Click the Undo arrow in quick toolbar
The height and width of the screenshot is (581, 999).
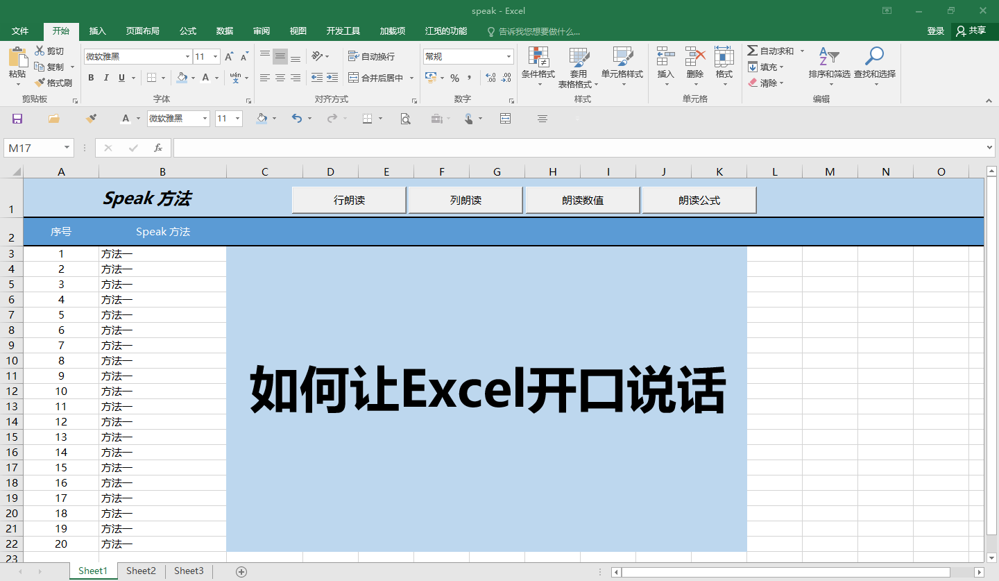click(297, 119)
